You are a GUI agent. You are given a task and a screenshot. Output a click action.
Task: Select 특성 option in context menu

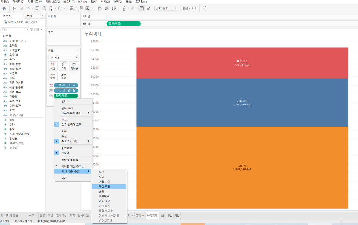[x=73, y=136]
